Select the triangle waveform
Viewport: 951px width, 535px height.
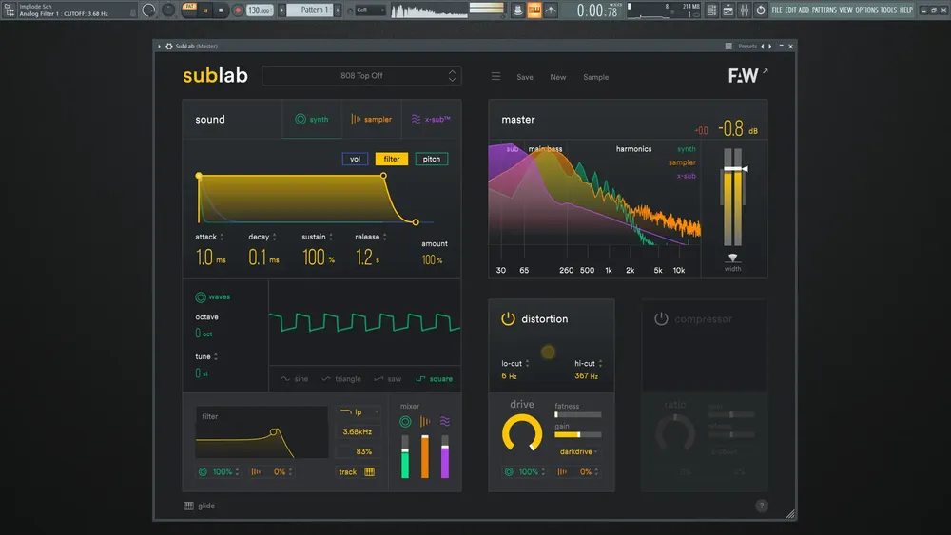(340, 378)
